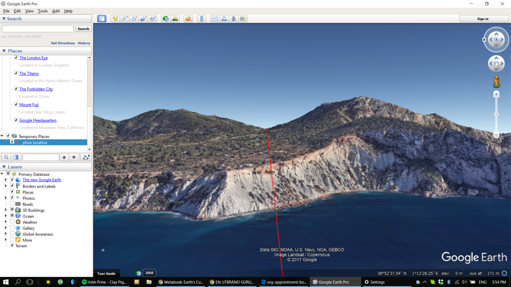Hide the sidebar using toolbar button
The width and height of the screenshot is (511, 287).
102,19
